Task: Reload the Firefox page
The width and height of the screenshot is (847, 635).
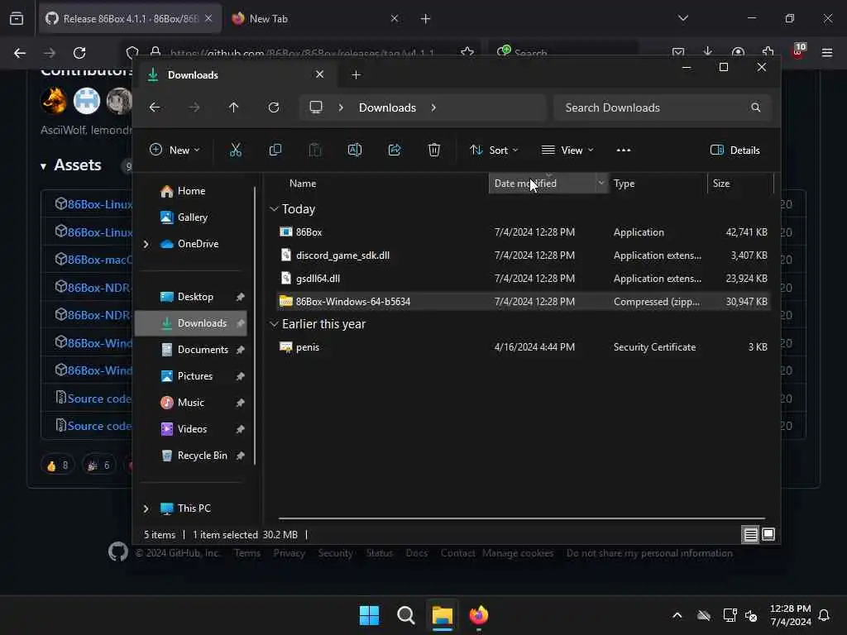Action: [79, 53]
